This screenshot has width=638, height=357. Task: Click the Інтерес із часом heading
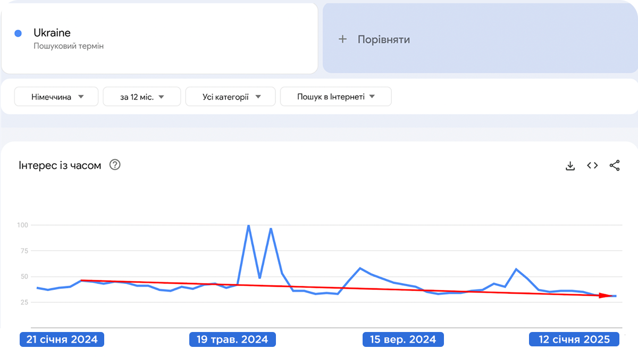click(60, 165)
